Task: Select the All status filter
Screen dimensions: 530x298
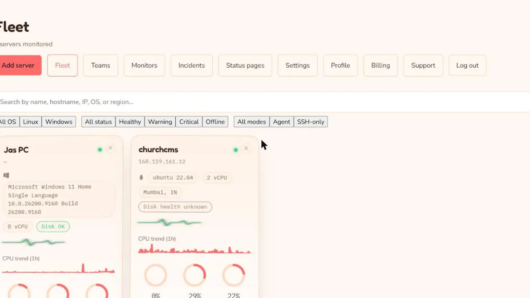Action: [98, 122]
